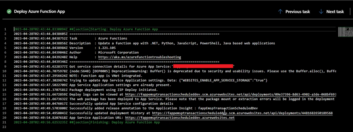
Task: Click the Previous task up arrow icon
Action: pos(280,12)
